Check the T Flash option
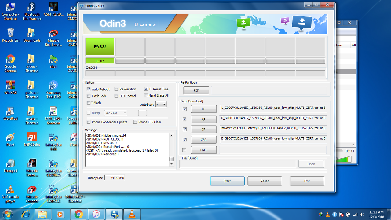 coord(89,103)
